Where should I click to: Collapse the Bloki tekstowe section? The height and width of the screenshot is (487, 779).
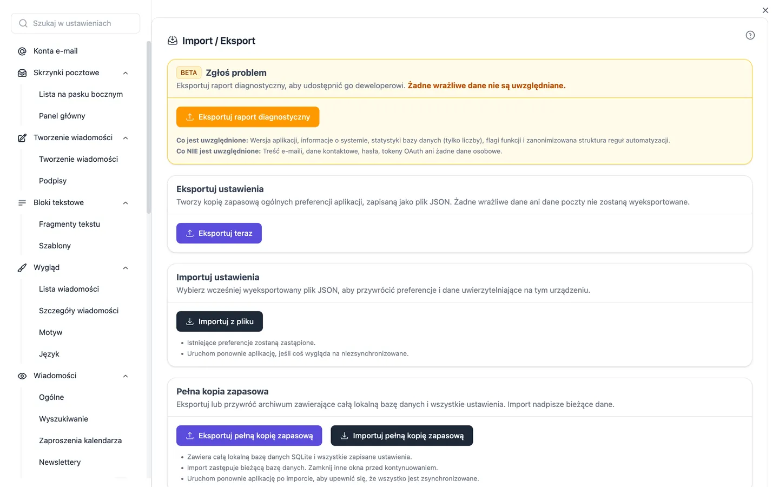point(126,203)
